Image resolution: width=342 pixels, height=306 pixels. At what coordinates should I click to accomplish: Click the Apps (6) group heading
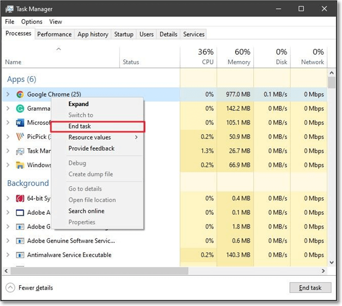pyautogui.click(x=21, y=79)
